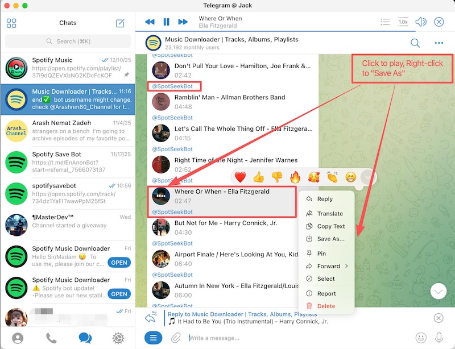Open the music queue list in the audio player
The width and height of the screenshot is (455, 349).
(x=385, y=22)
